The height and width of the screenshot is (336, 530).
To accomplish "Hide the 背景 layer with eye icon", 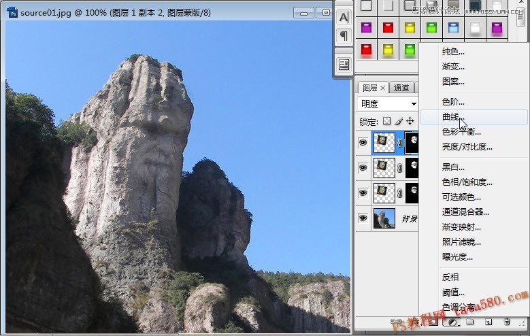I will pyautogui.click(x=363, y=218).
